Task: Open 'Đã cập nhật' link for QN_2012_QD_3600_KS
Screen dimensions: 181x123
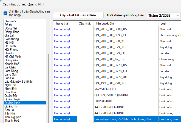Action: tap(62, 28)
